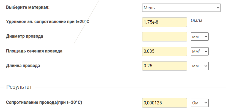Expand the wire diameter unit dropdown
226x111 pixels.
200,37
